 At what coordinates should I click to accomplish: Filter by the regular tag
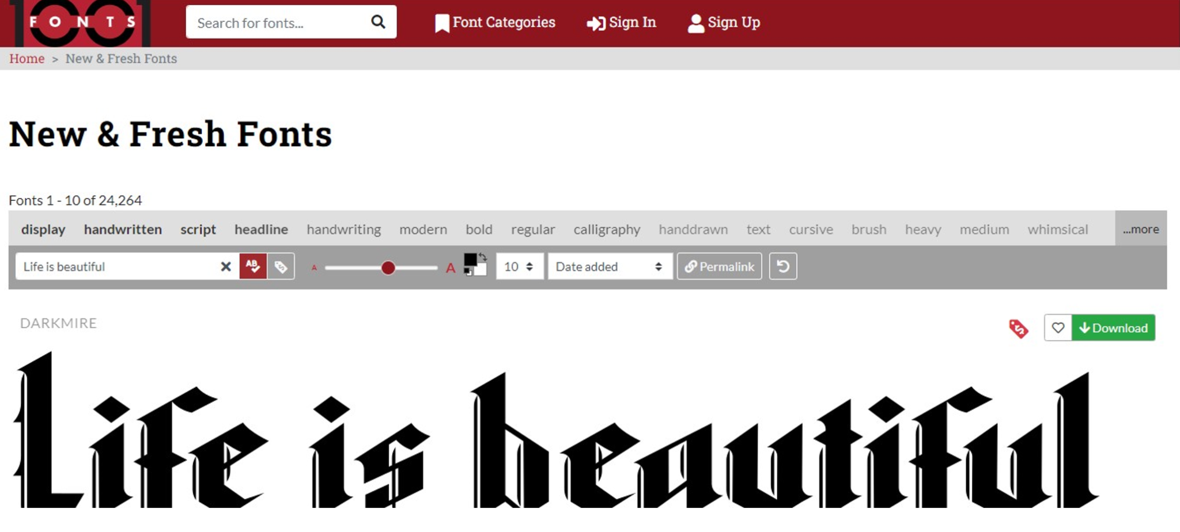pos(533,229)
